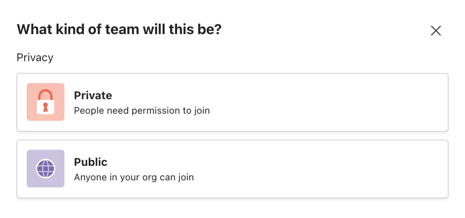465x218 pixels.
Task: Click the question mark in the dialog title
Action: (218, 29)
